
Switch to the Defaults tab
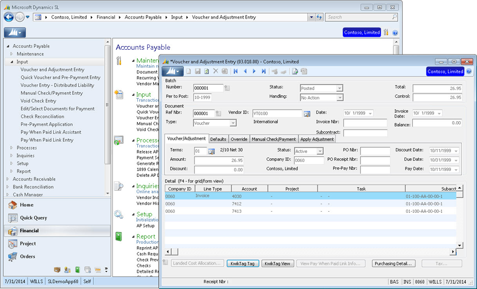[218, 139]
